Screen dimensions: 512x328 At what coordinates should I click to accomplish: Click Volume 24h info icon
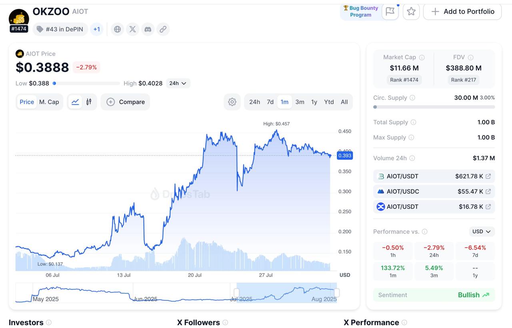pos(412,158)
